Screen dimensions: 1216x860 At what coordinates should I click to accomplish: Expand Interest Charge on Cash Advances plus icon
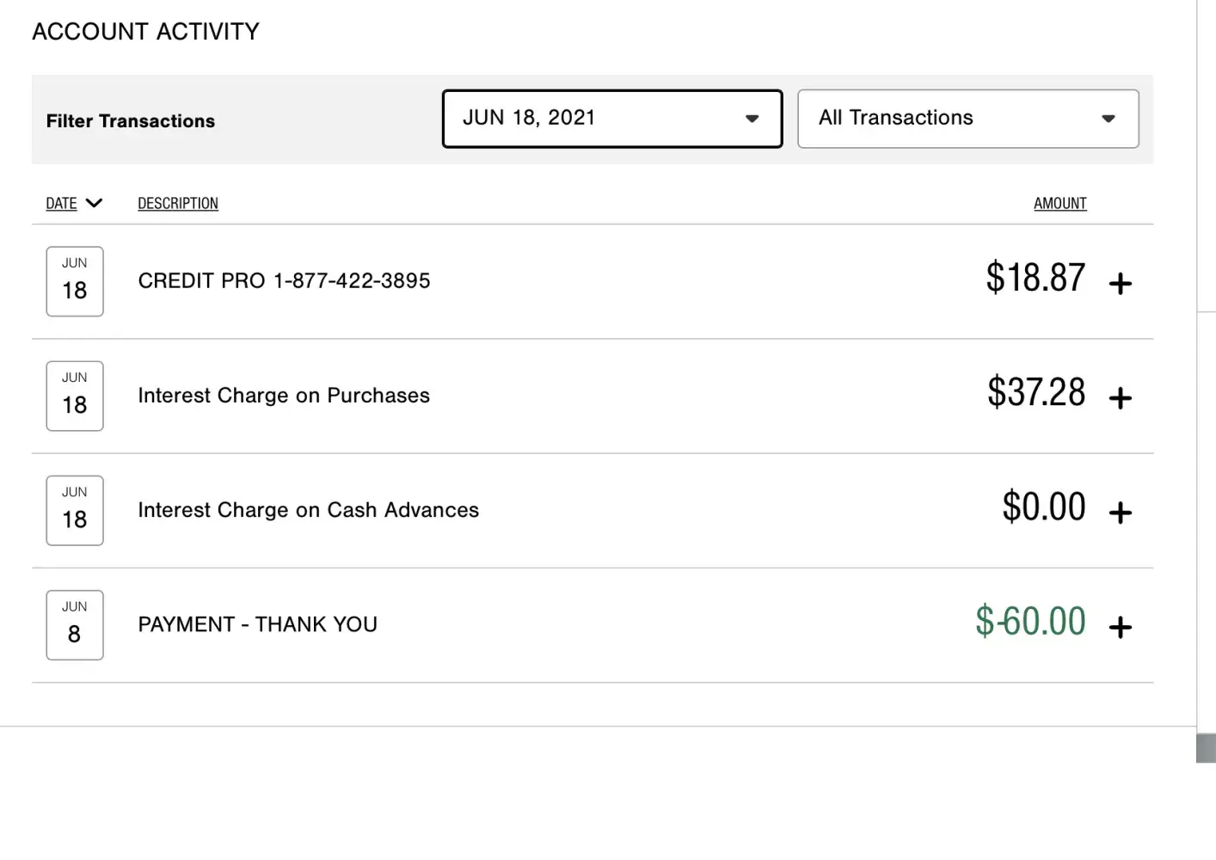[x=1120, y=513]
